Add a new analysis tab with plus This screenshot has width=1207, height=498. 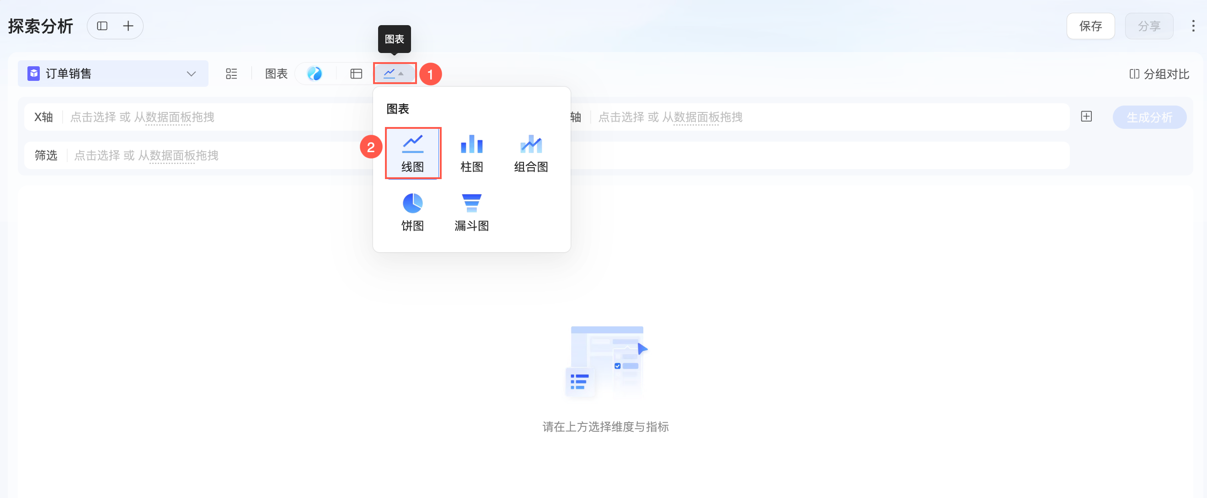click(x=128, y=26)
